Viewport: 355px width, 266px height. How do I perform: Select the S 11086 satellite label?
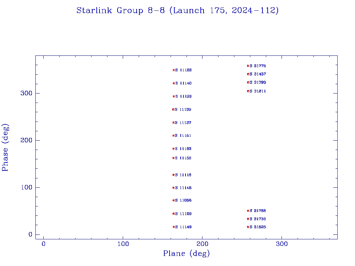tap(183, 201)
